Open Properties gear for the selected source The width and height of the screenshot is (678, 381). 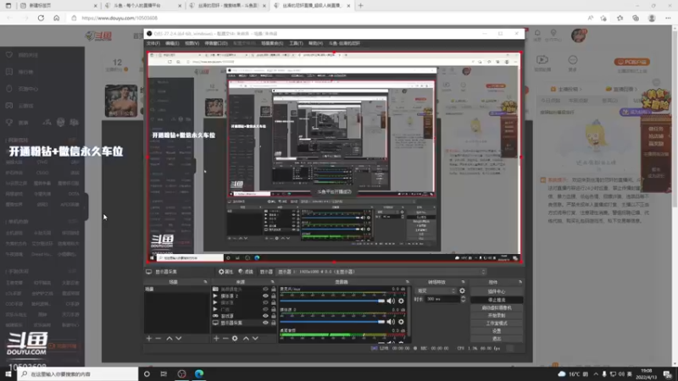tap(225, 272)
